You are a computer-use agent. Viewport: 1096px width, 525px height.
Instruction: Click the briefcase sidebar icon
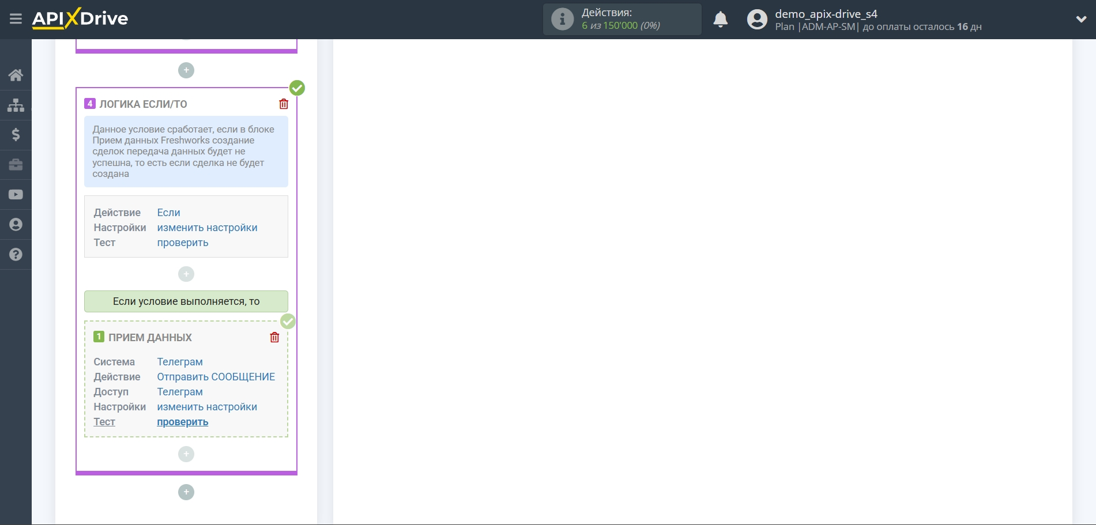click(x=16, y=165)
